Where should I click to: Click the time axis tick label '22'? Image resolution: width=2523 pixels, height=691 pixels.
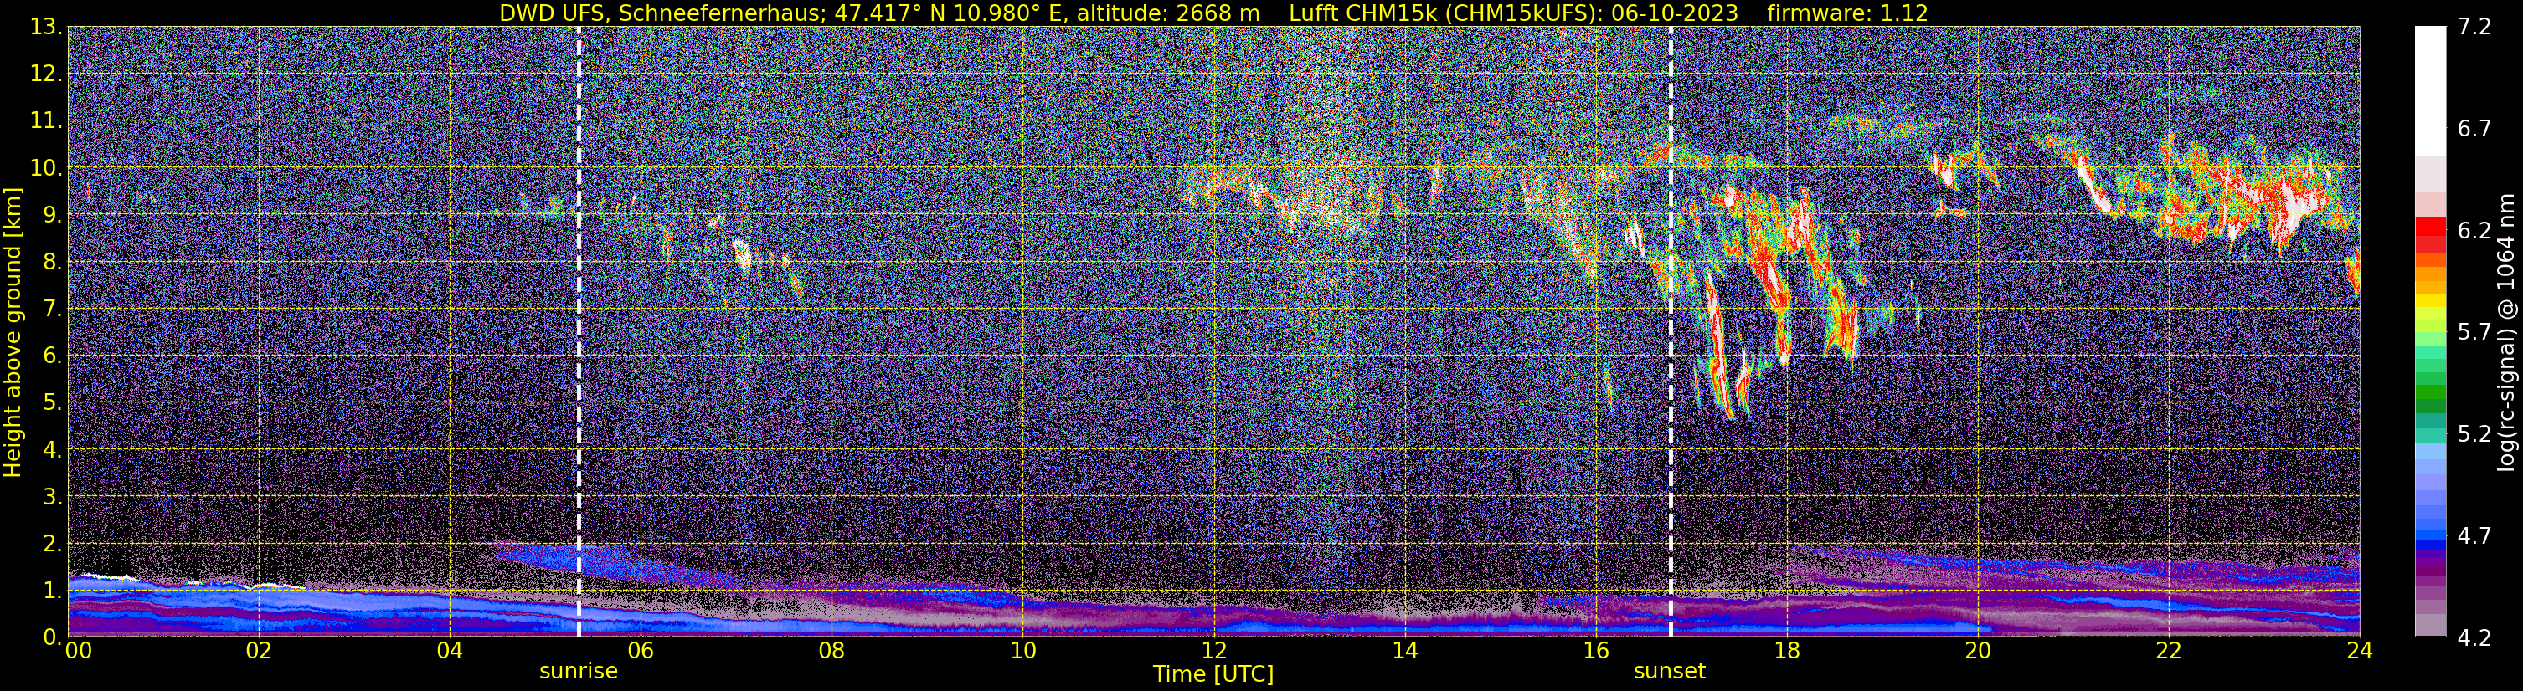2169,651
